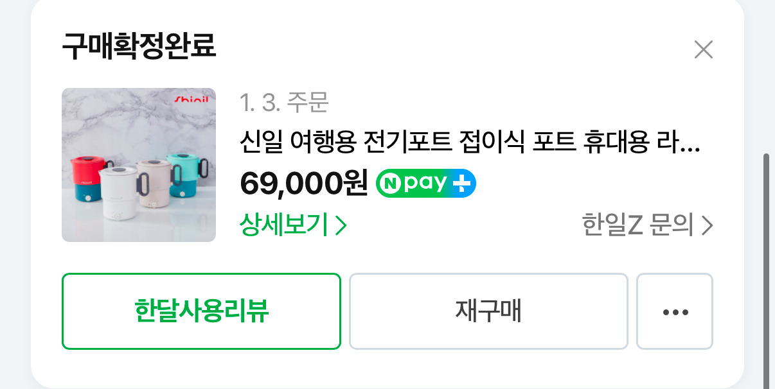Click the chevron arrow beside 상세보기

[x=341, y=226]
